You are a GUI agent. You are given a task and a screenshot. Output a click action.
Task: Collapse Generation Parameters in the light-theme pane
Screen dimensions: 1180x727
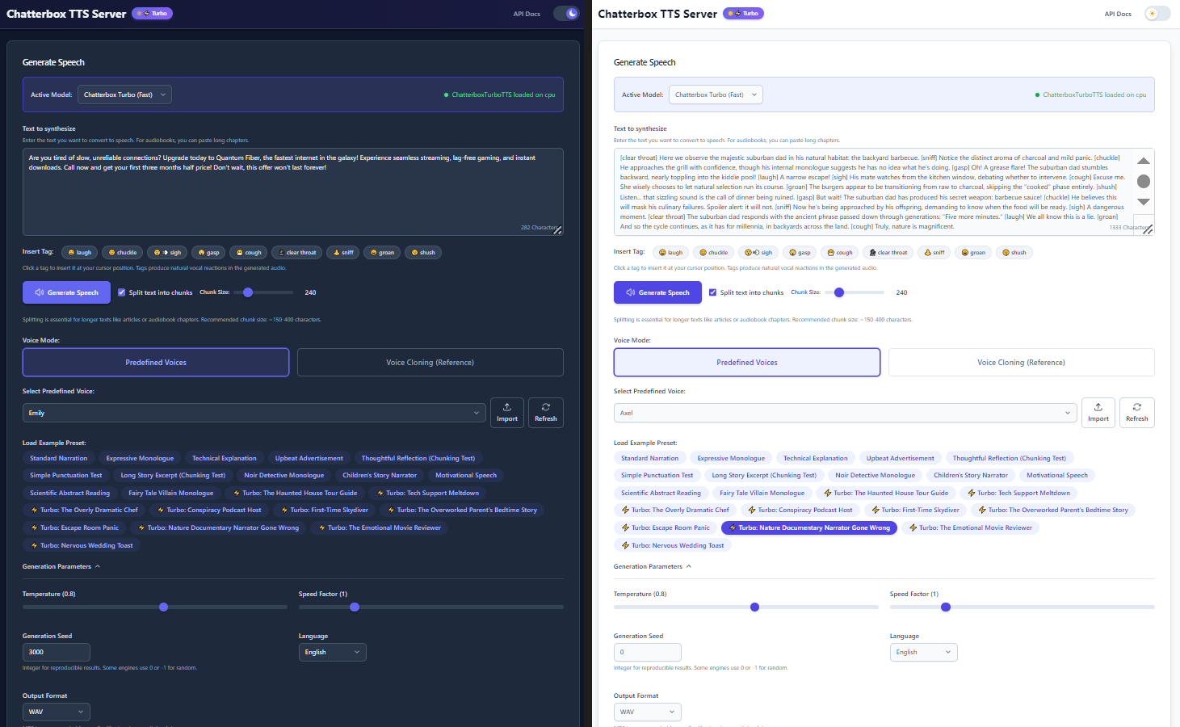[653, 566]
